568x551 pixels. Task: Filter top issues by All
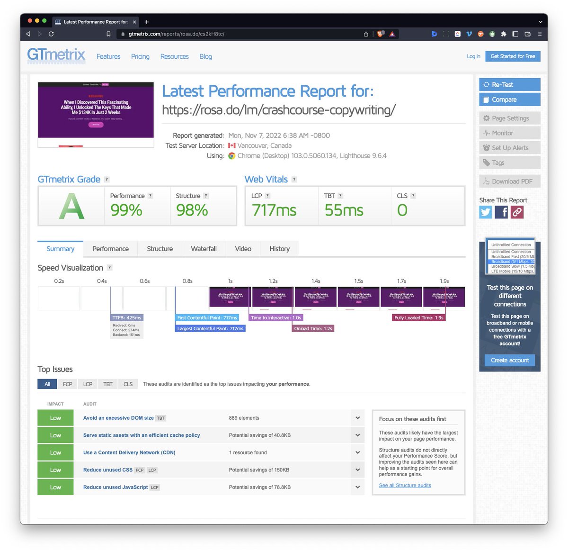pos(47,384)
